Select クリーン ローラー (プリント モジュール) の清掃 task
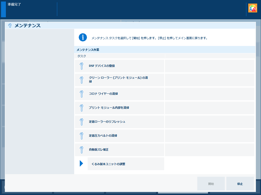 (x=120, y=80)
